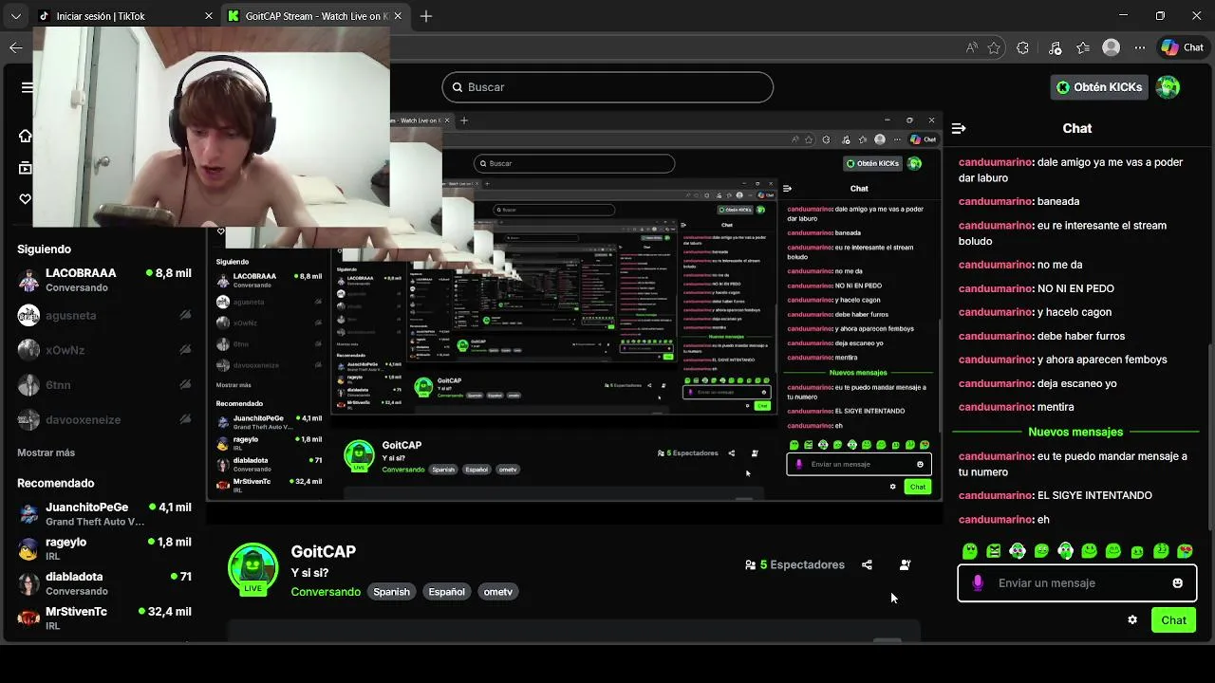1215x683 pixels.
Task: Focus the Buscar search field
Action: 607,87
